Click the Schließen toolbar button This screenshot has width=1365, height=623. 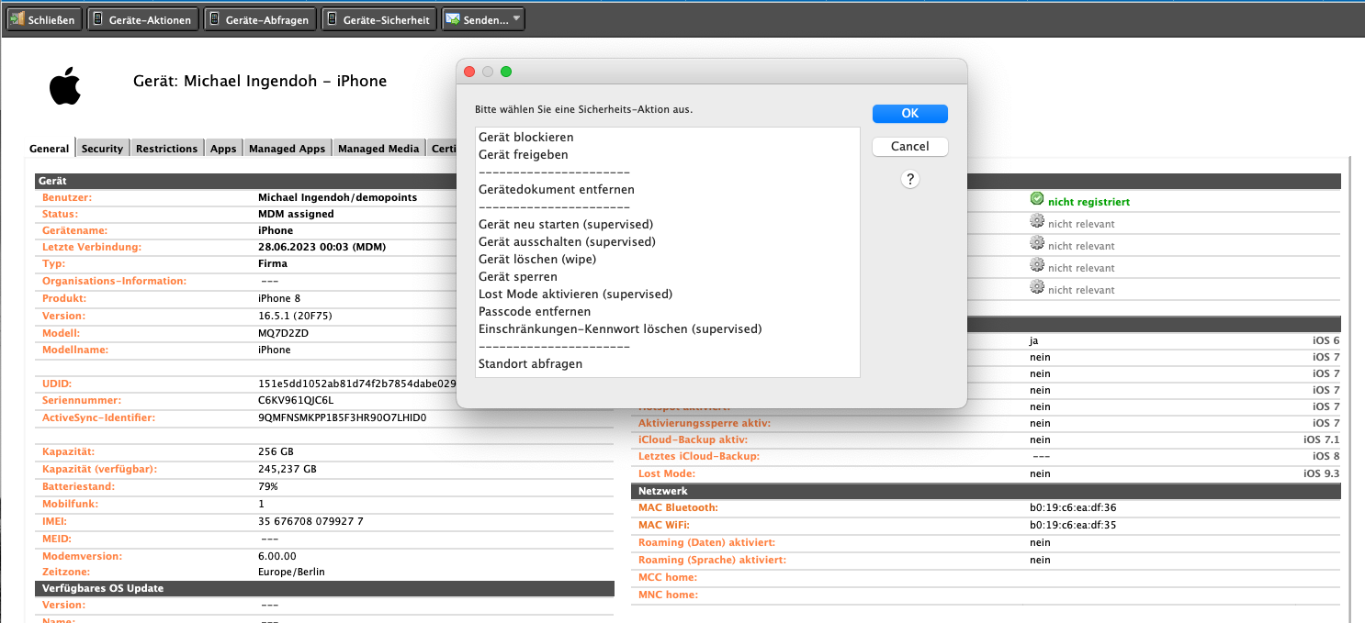[x=44, y=19]
